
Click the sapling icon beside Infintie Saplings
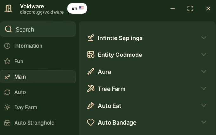pos(91,38)
